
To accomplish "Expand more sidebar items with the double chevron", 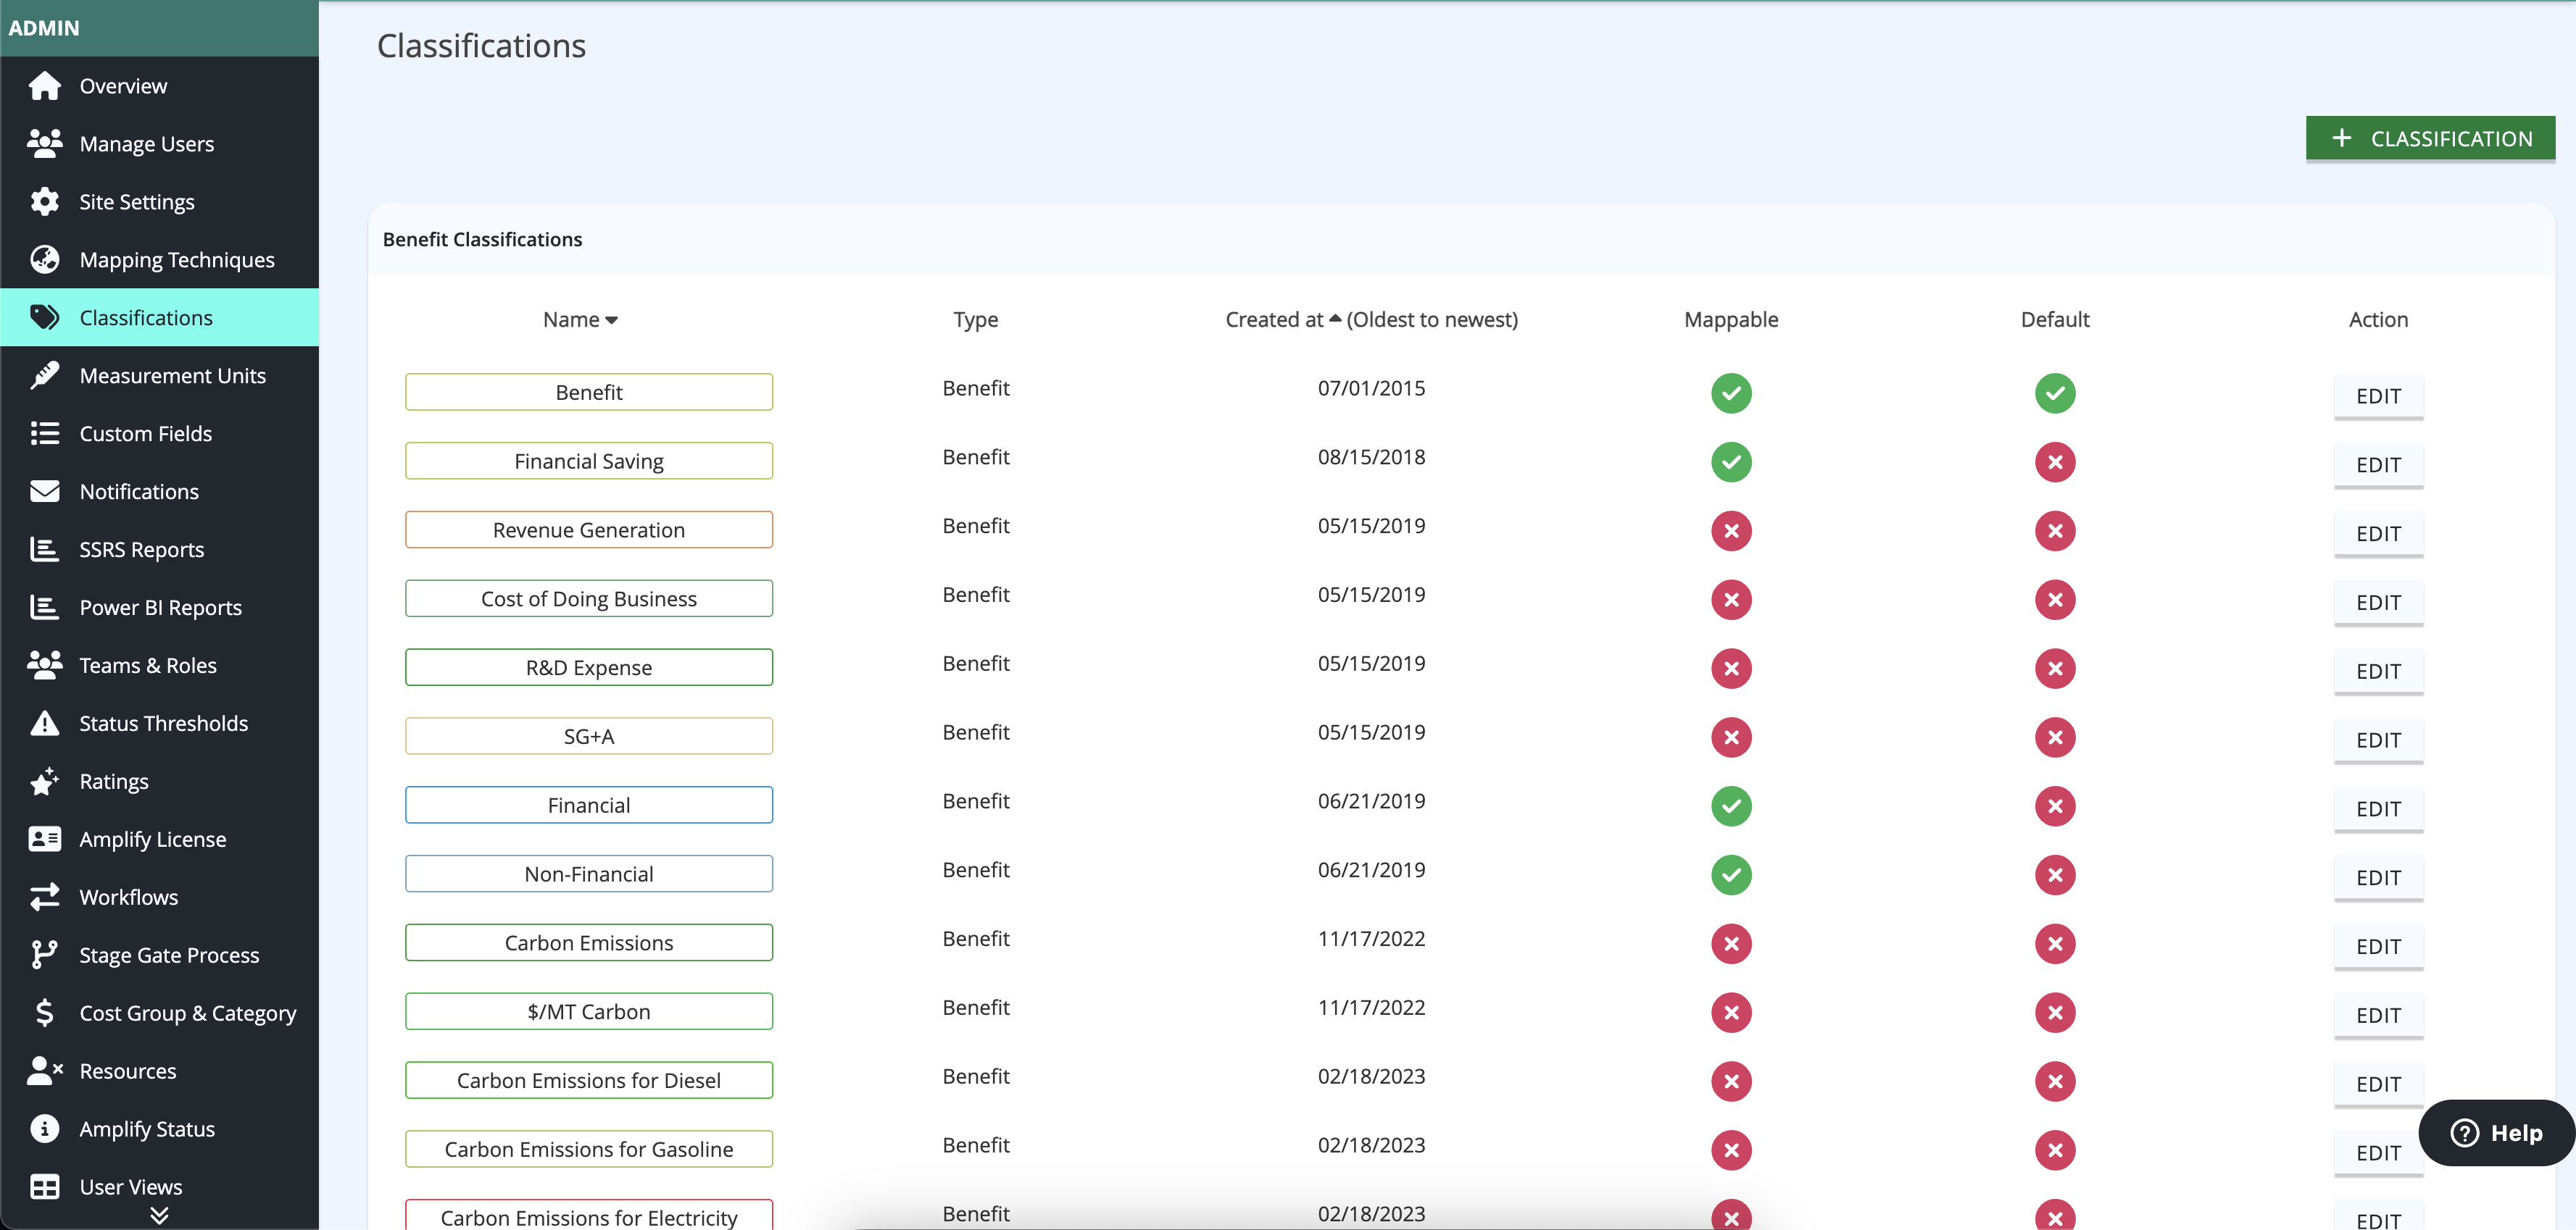I will 159,1215.
